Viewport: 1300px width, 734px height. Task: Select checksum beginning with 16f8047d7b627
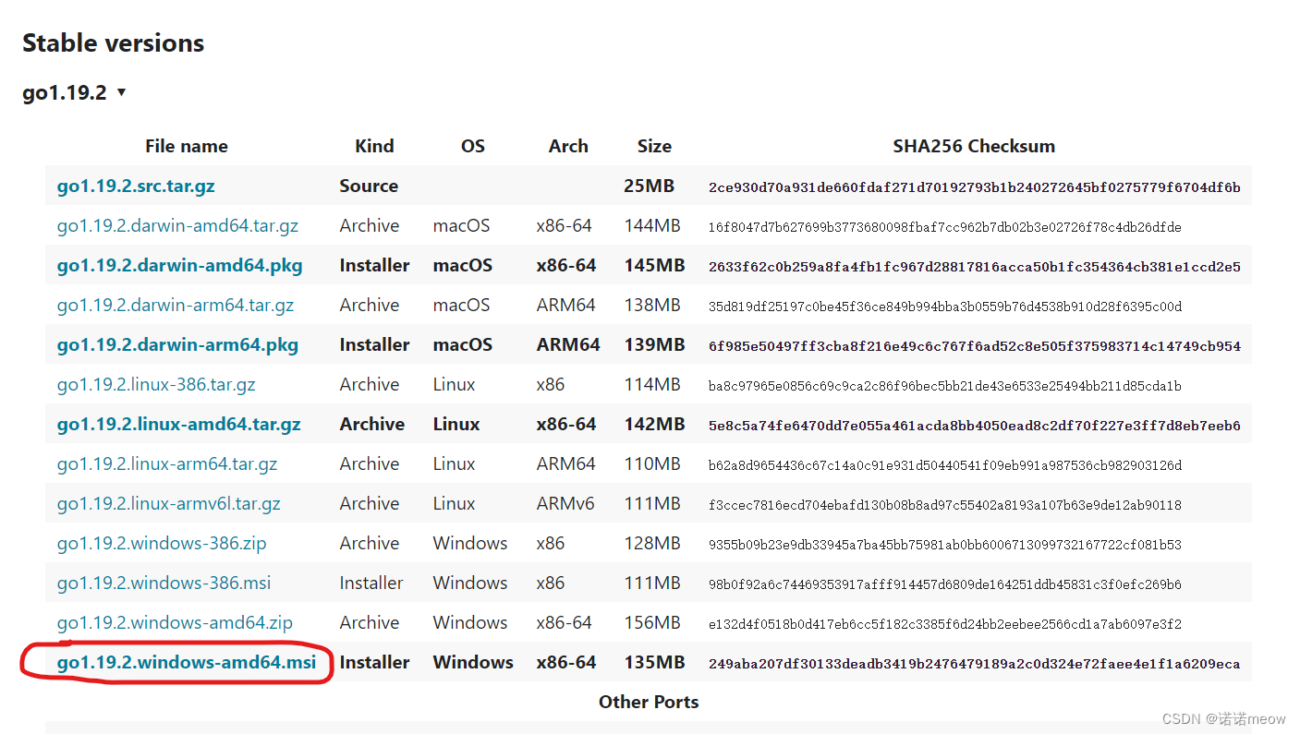pos(945,227)
